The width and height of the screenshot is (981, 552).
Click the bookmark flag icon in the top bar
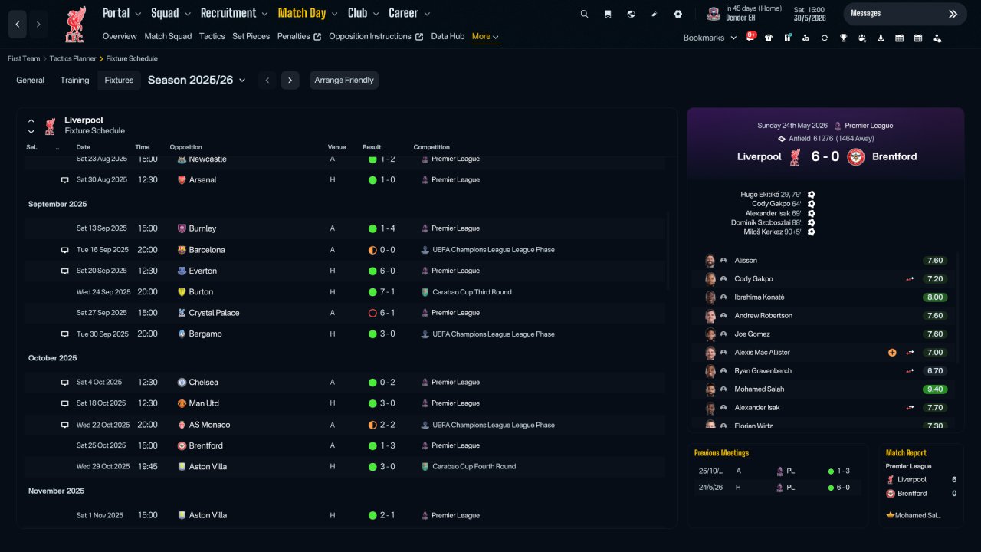coord(608,14)
